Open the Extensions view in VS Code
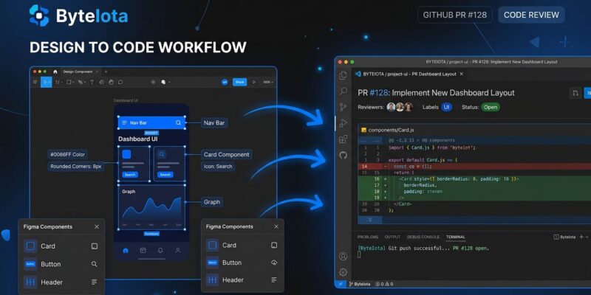The width and height of the screenshot is (591, 295). point(343,139)
